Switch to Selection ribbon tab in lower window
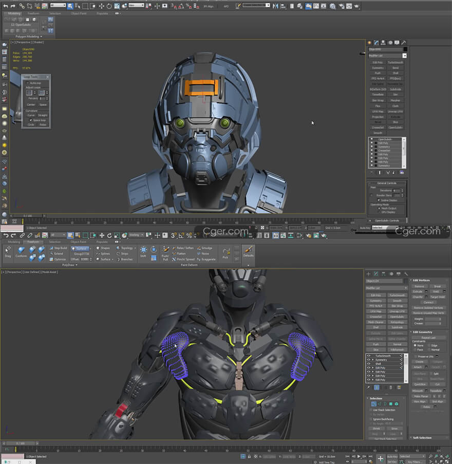The image size is (452, 464). click(x=55, y=242)
